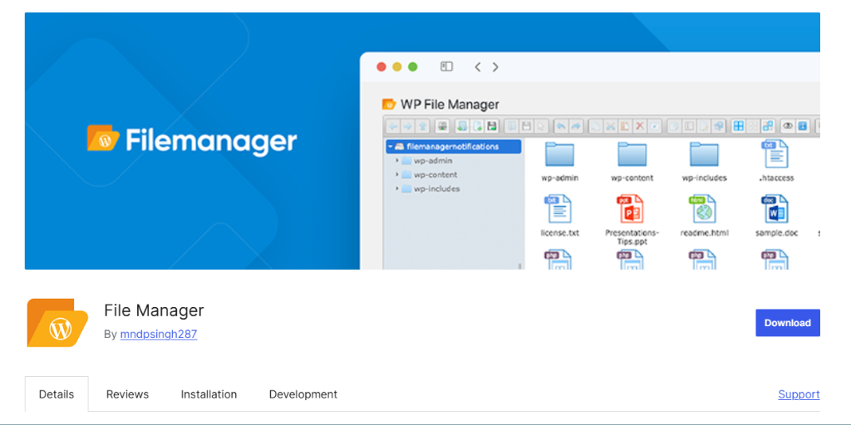Select the .htaccess file icon
This screenshot has height=425, width=851.
[x=775, y=154]
